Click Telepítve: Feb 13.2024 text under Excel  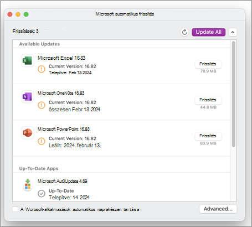[70, 73]
